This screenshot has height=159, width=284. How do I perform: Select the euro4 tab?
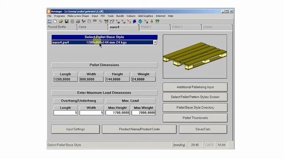click(124, 27)
